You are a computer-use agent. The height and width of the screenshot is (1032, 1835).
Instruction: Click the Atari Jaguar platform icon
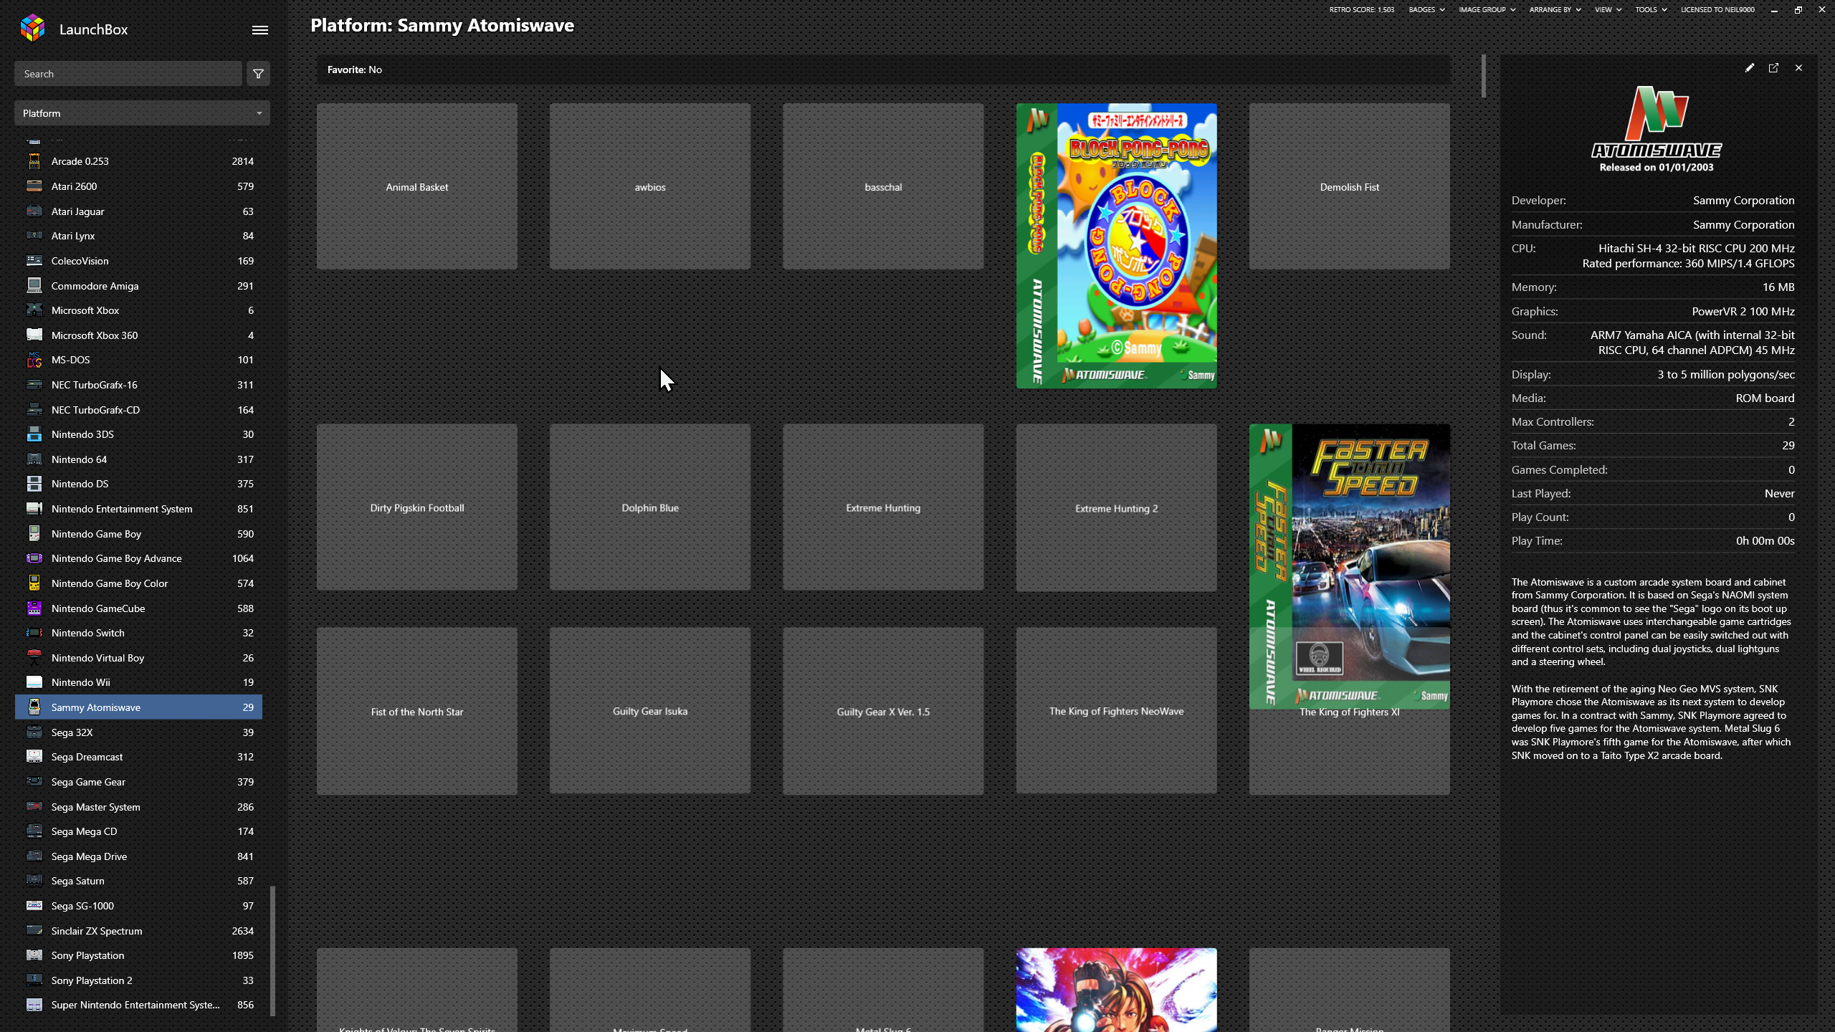click(34, 211)
